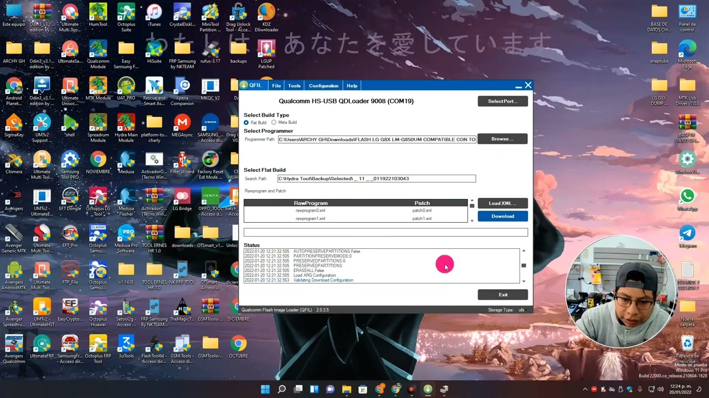The width and height of the screenshot is (709, 398).
Task: Expand the system tray hidden icons chevron
Action: click(x=585, y=389)
